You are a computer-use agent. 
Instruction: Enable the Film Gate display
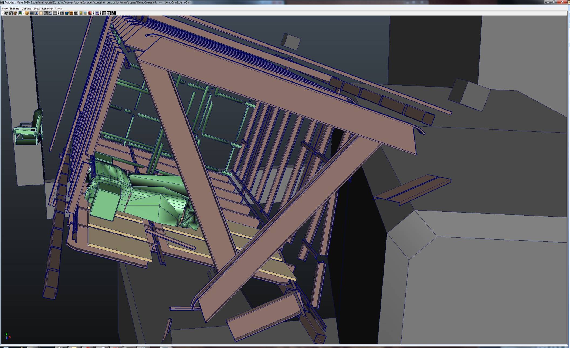point(32,13)
